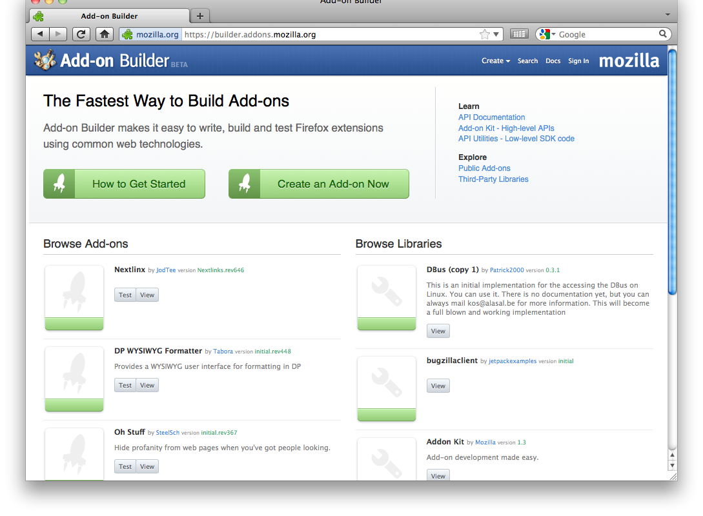Image resolution: width=703 pixels, height=516 pixels.
Task: Open the Third-Party Libraries link
Action: (493, 179)
